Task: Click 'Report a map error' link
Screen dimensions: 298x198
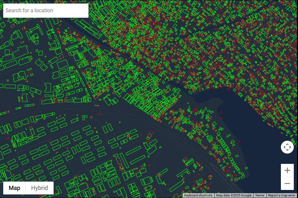Action: pyautogui.click(x=282, y=195)
